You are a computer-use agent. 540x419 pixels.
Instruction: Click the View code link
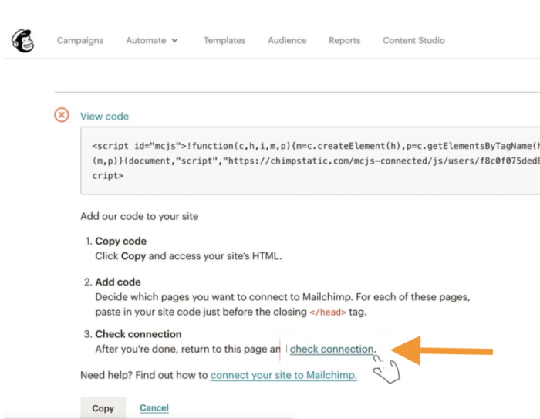(104, 116)
